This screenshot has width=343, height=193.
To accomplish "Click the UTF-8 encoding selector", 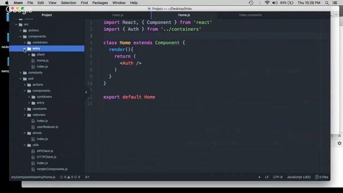I will pos(278,177).
